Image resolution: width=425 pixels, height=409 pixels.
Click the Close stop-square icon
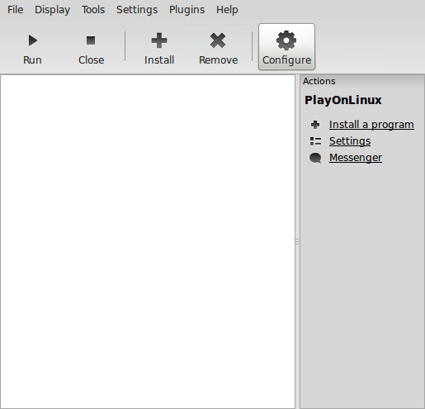(91, 40)
